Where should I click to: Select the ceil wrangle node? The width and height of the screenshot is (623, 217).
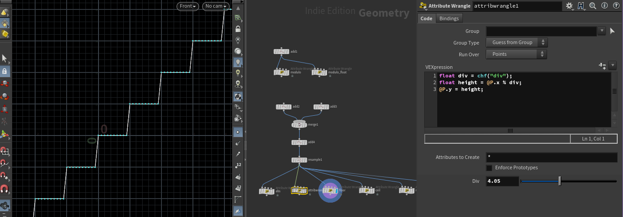tap(367, 190)
